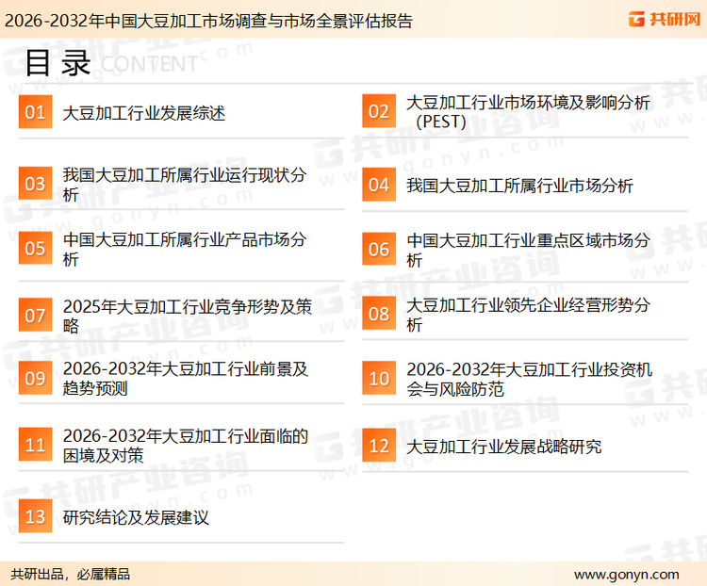Click the orange 03 chapter number box
Viewport: 707px width, 586px height.
point(35,184)
